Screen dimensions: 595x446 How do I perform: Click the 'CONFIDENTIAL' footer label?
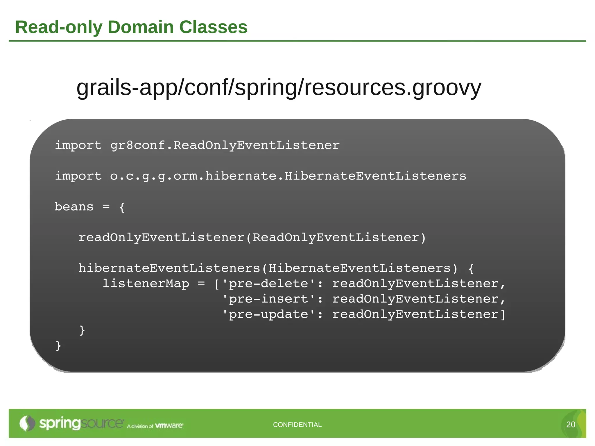tap(297, 425)
